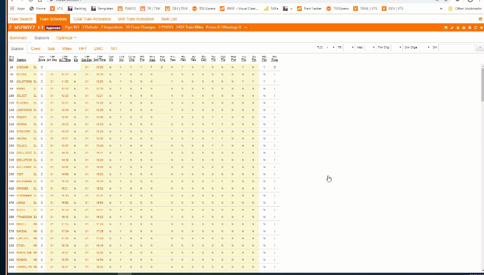Open the Insp filter dropdown

[x=370, y=47]
